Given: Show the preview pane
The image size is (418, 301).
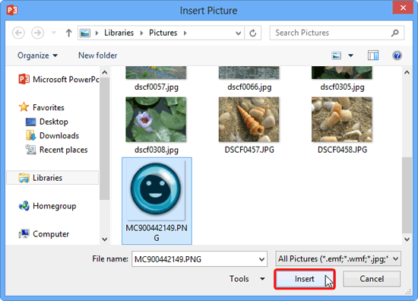Looking at the screenshot, I should (373, 55).
